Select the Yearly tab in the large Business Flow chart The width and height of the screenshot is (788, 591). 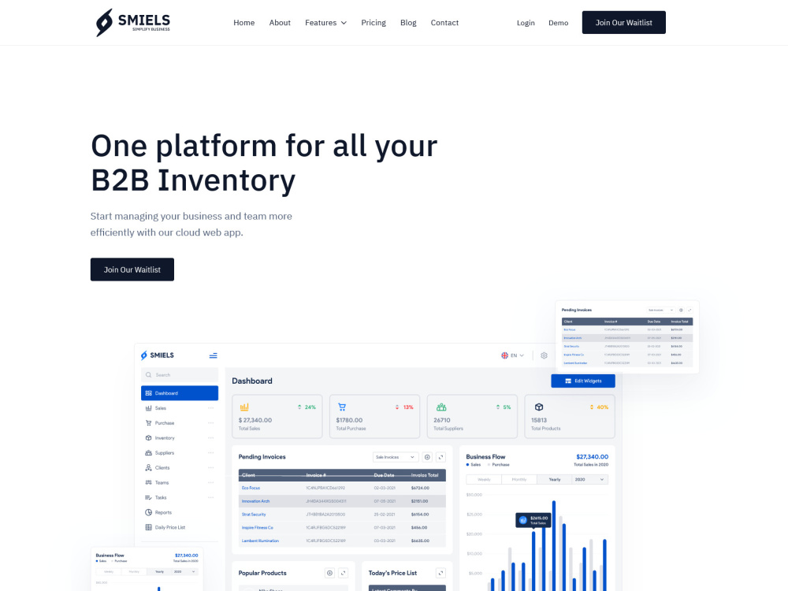[x=554, y=479]
